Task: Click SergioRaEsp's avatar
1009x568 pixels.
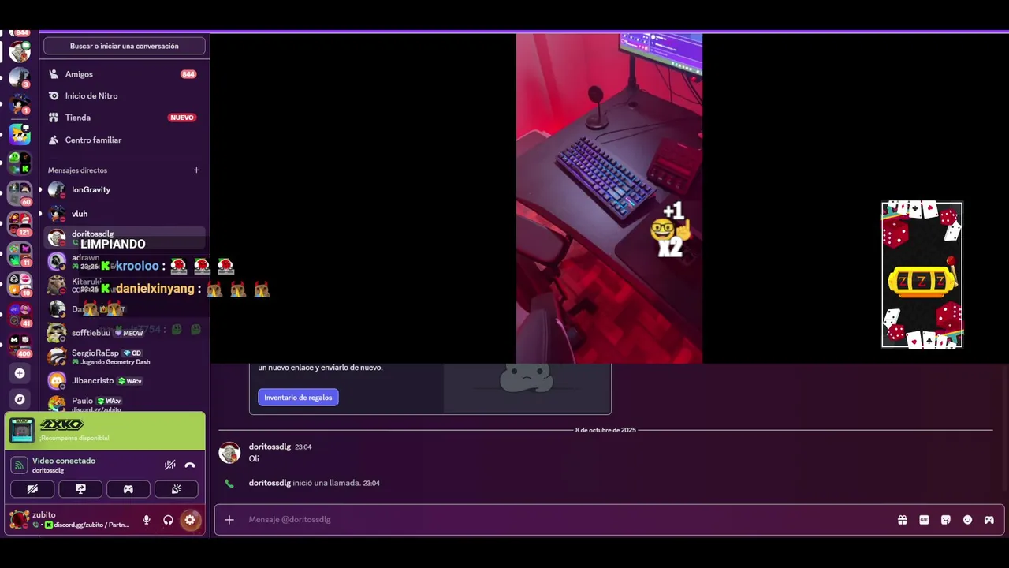Action: pos(57,357)
